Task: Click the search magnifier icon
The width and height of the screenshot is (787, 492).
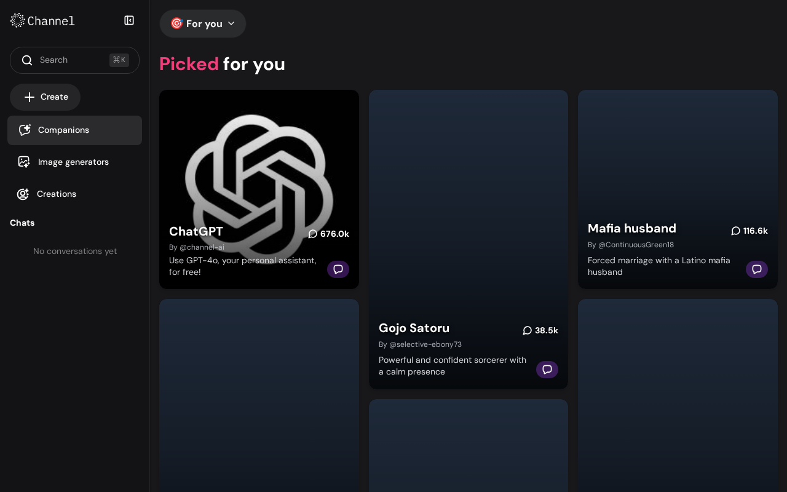Action: (27, 60)
